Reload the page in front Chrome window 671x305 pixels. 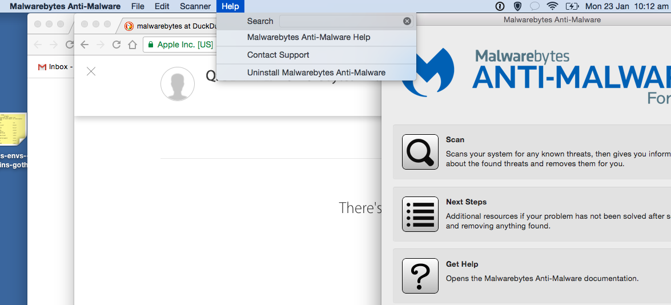pos(116,45)
